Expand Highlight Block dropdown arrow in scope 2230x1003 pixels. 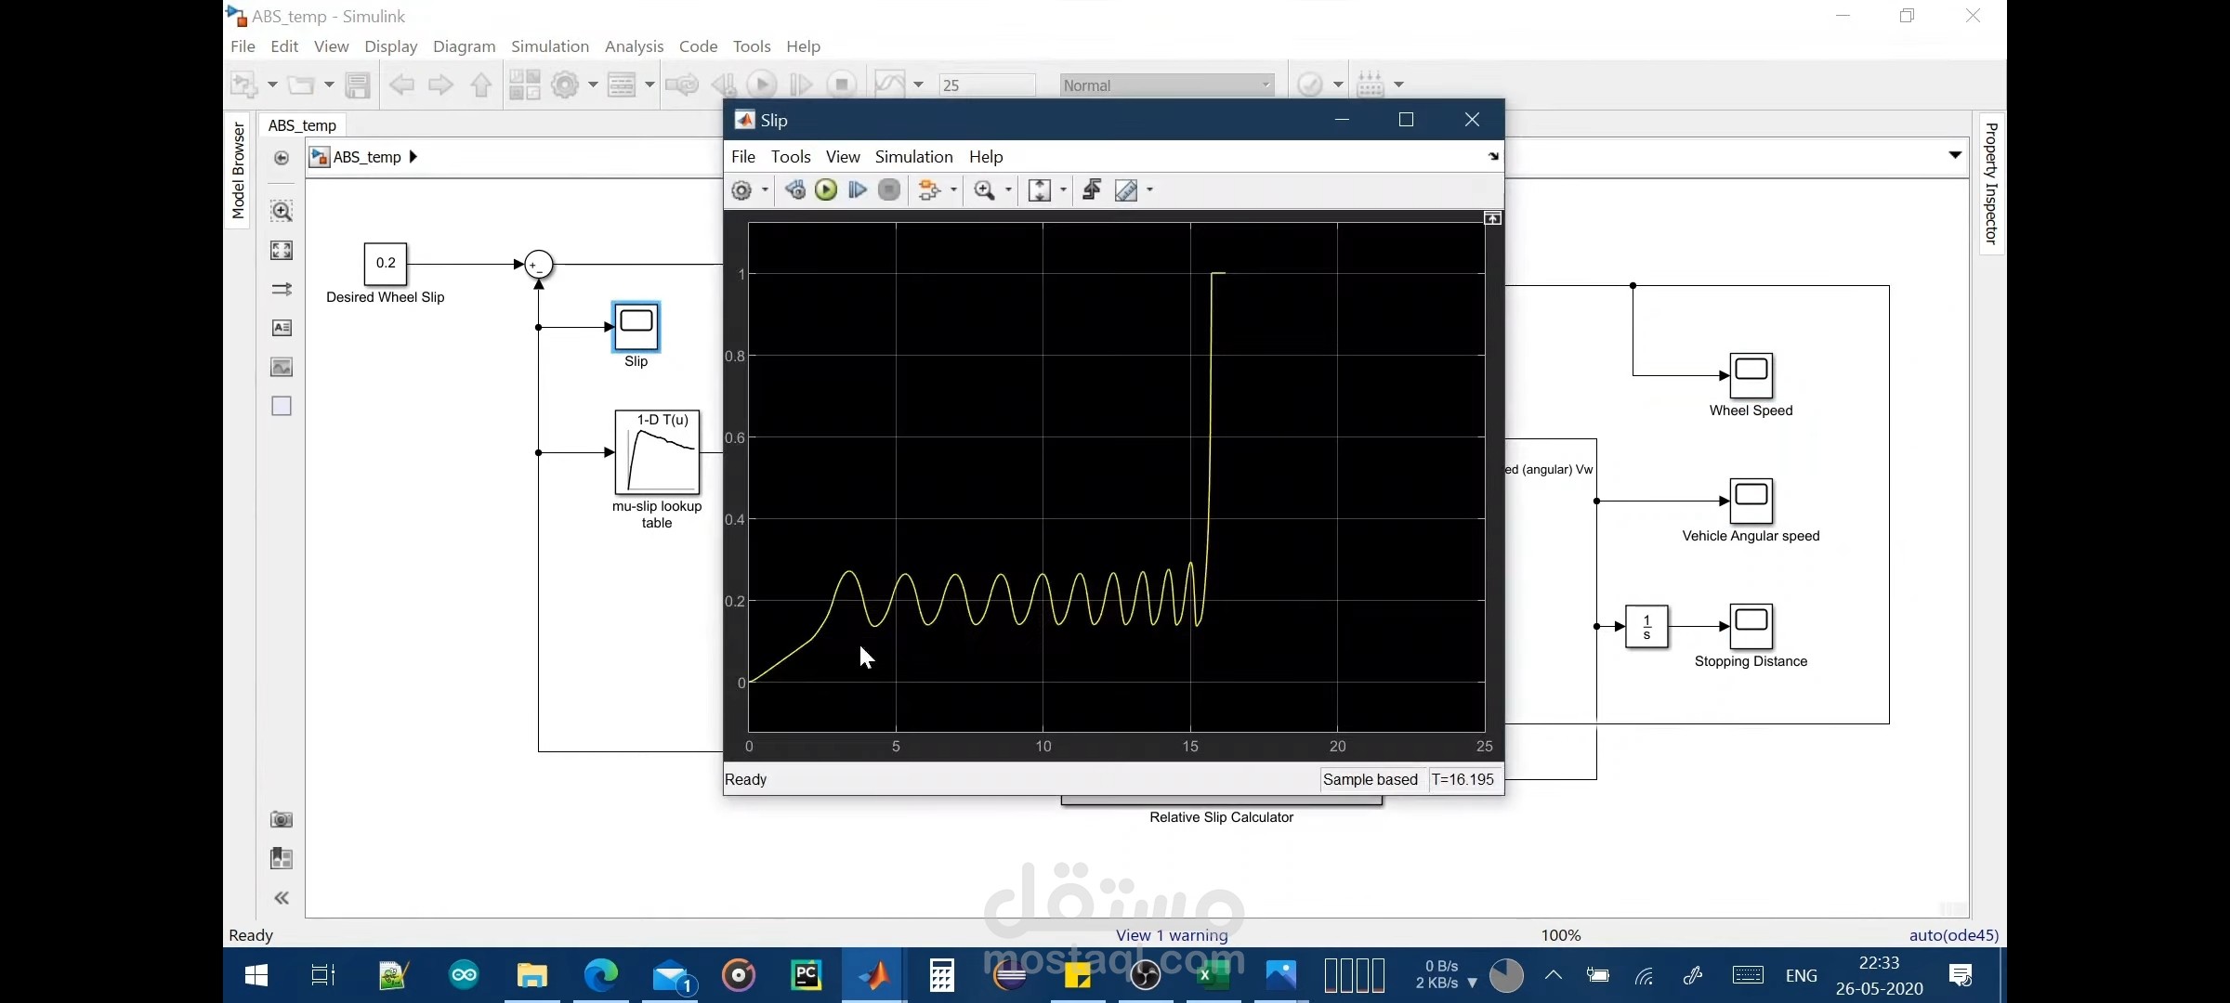tap(953, 190)
